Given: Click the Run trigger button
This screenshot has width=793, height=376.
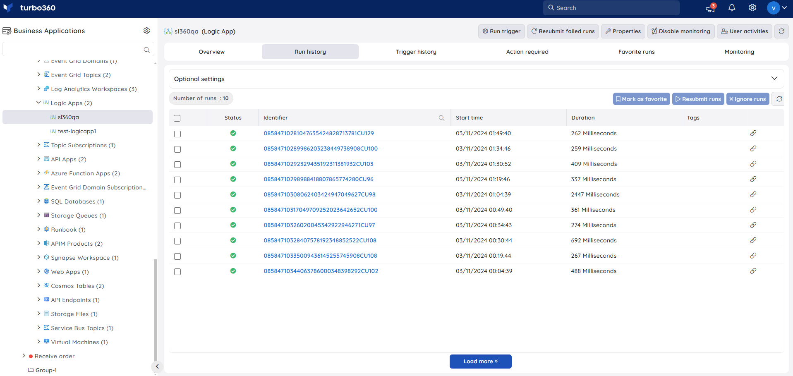Looking at the screenshot, I should point(501,31).
